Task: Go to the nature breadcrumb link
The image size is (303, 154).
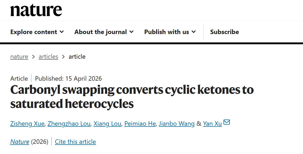Action: pos(19,57)
